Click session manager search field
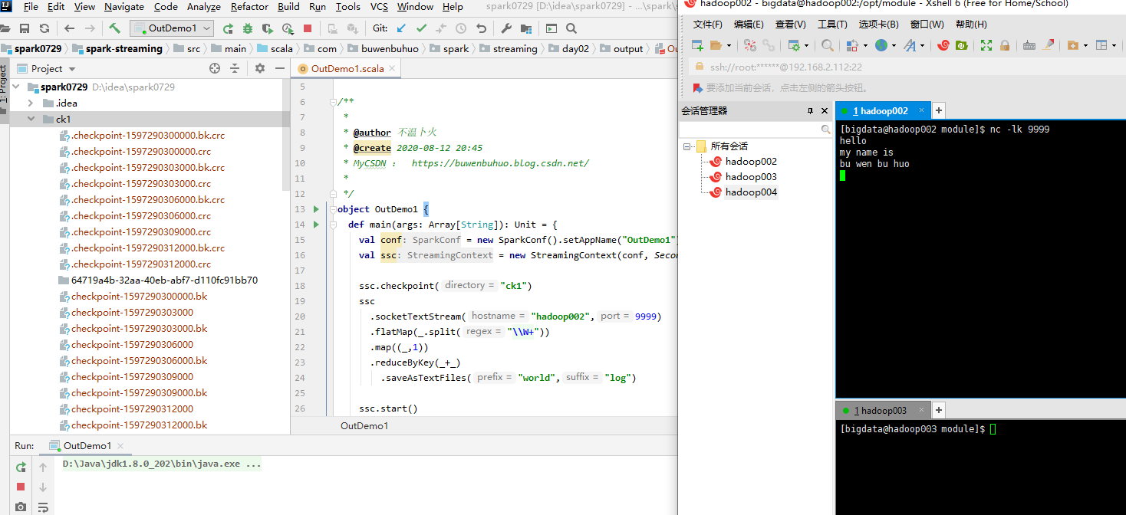The height and width of the screenshot is (515, 1126). tap(756, 130)
